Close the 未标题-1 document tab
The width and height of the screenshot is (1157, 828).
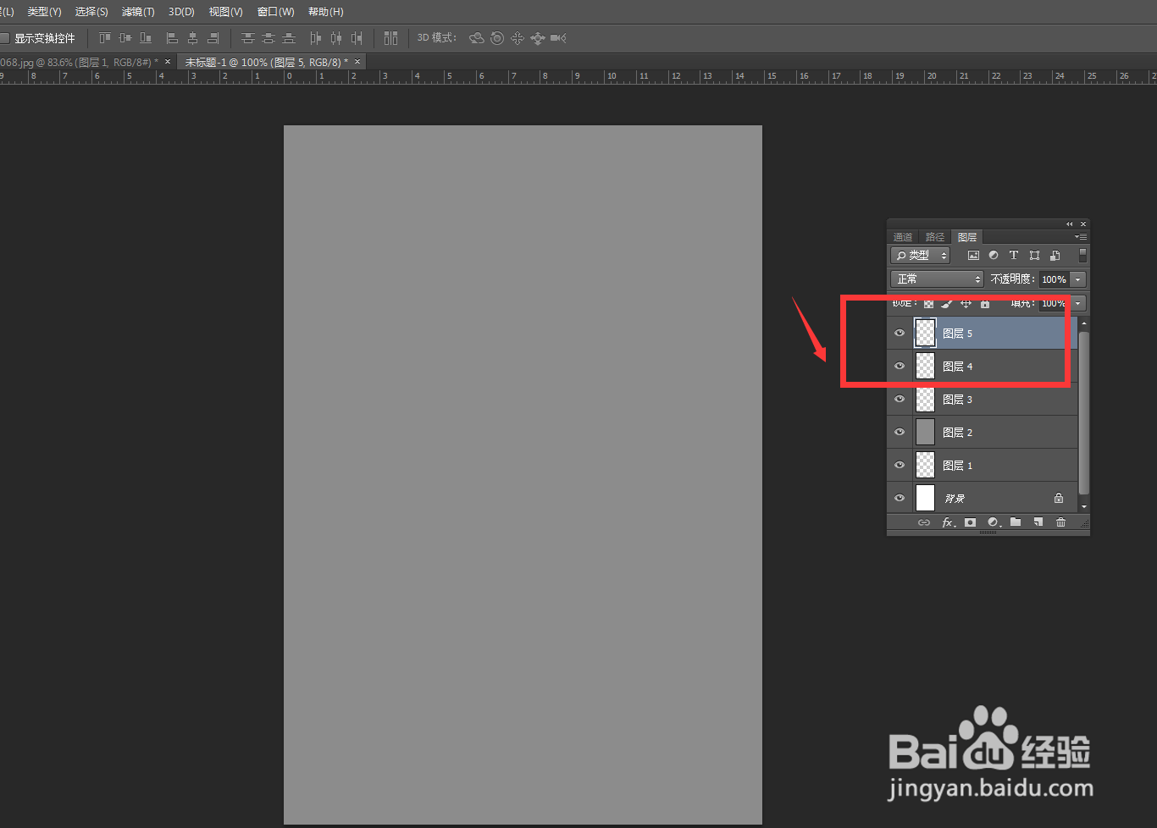click(x=357, y=62)
